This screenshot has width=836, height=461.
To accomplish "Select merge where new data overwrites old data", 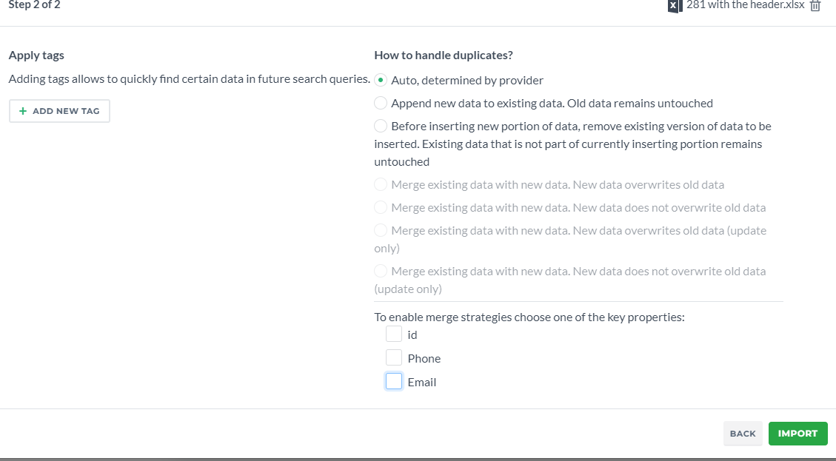I will point(380,184).
